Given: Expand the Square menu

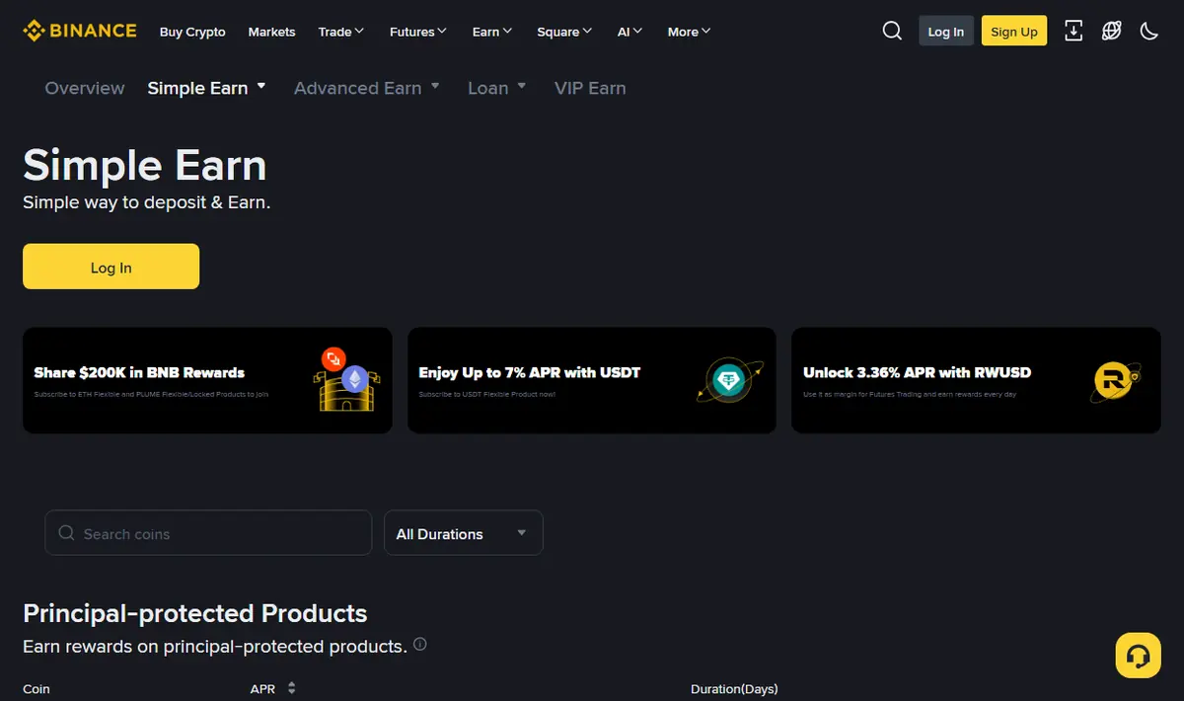Looking at the screenshot, I should pos(564,32).
